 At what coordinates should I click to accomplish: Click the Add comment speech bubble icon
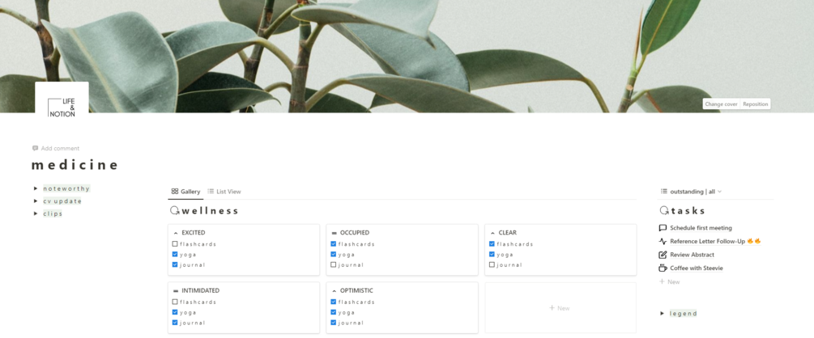coord(36,148)
